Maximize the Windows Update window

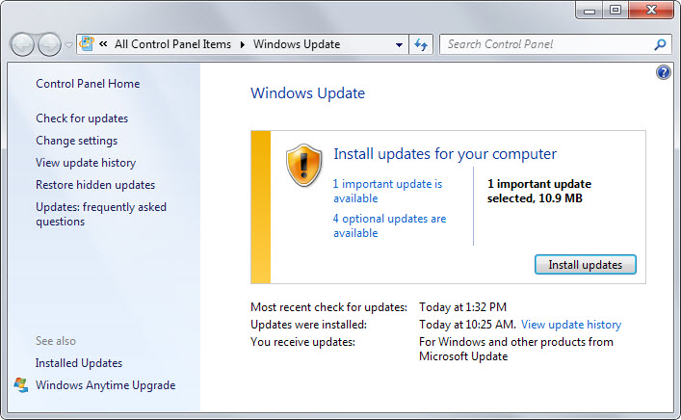pos(615,11)
